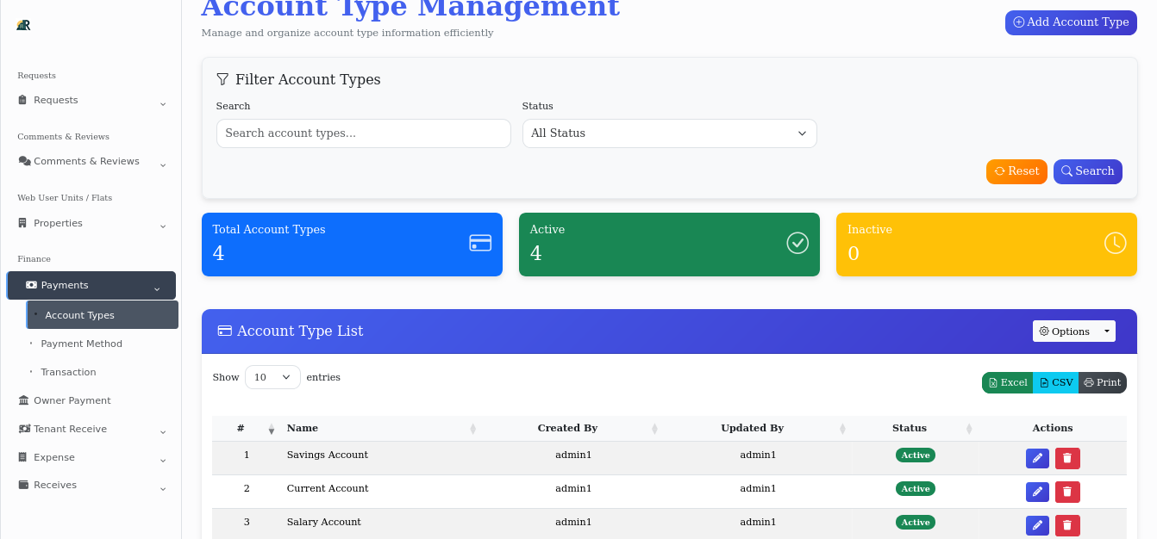This screenshot has height=539, width=1157.
Task: Open the Show entries dropdown
Action: point(272,377)
